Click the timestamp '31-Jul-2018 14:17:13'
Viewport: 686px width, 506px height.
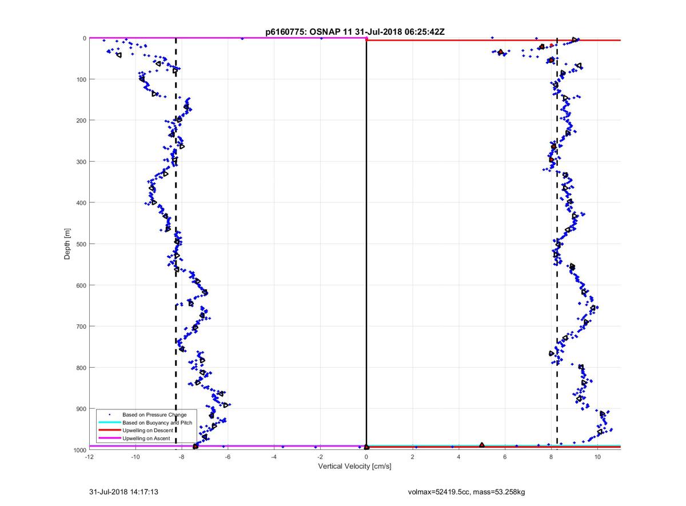(x=123, y=491)
